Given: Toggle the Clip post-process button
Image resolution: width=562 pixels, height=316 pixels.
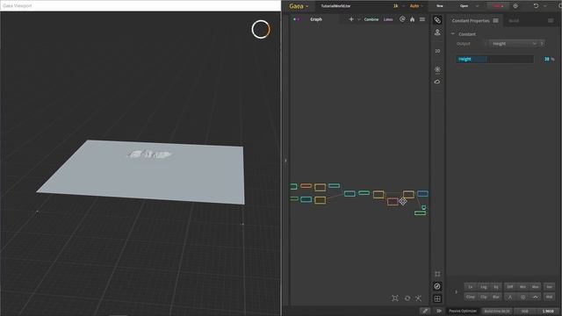Looking at the screenshot, I should 484,297.
